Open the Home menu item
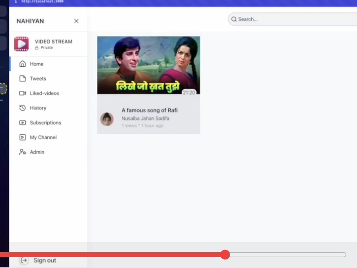The image size is (357, 268). (x=48, y=64)
